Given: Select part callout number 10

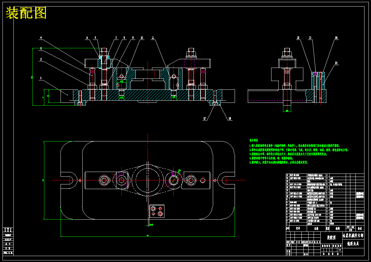Looking at the screenshot, I should [142, 38].
